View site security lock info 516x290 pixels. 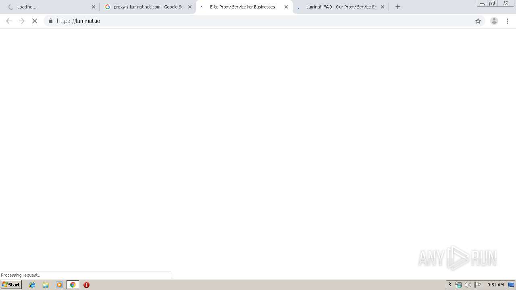[51, 21]
